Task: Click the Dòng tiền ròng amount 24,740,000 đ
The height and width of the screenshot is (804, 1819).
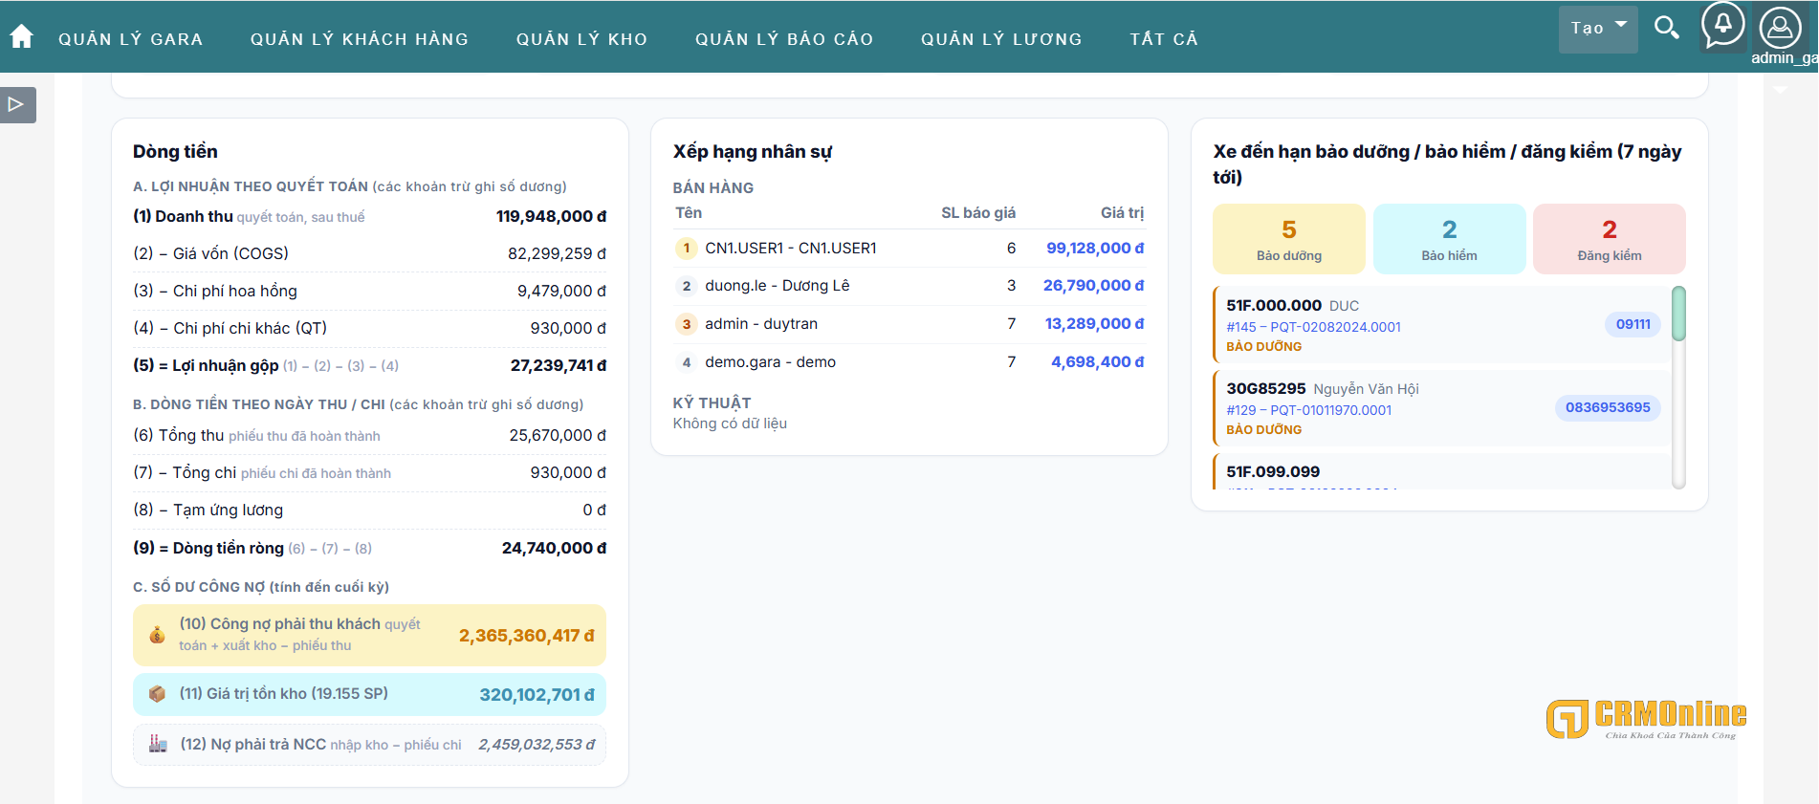Action: click(x=555, y=549)
